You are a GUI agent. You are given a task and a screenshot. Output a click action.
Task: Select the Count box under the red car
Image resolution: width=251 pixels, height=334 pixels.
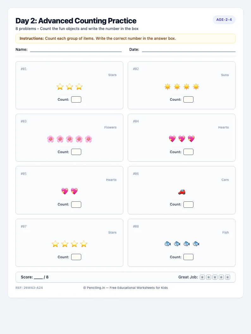[x=188, y=205]
